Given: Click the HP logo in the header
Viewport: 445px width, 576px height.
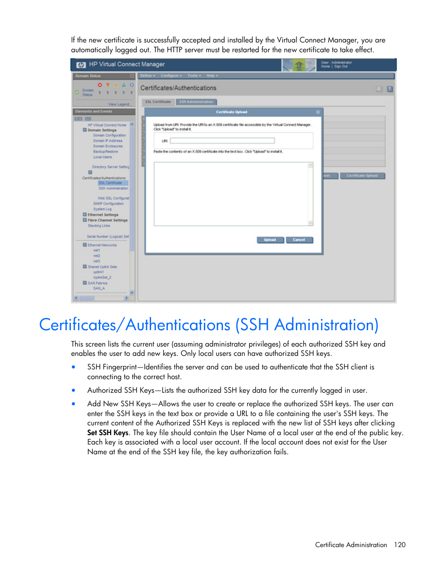Looking at the screenshot, I should point(81,65).
